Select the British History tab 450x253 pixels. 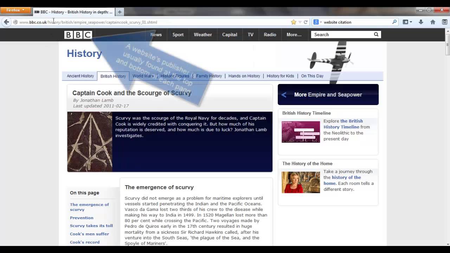[x=113, y=76]
